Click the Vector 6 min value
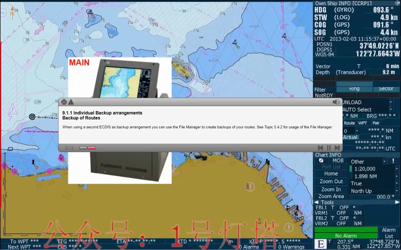The width and height of the screenshot is (401, 250). pyautogui.click(x=393, y=66)
